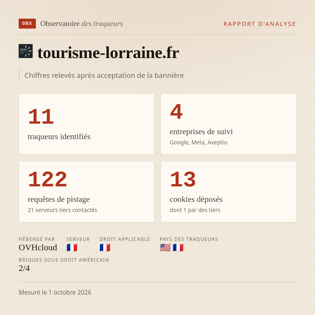
Task: Click 'dont 1 par des tiers'
Action: (195, 210)
